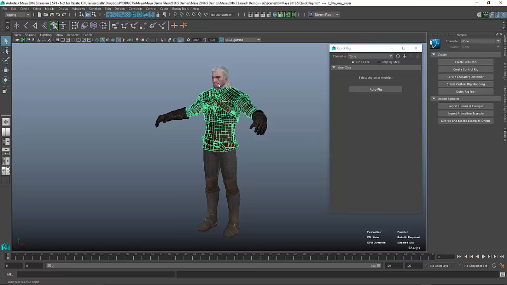The width and height of the screenshot is (507, 285).
Task: Open the Script Editor icon
Action: click(503, 275)
